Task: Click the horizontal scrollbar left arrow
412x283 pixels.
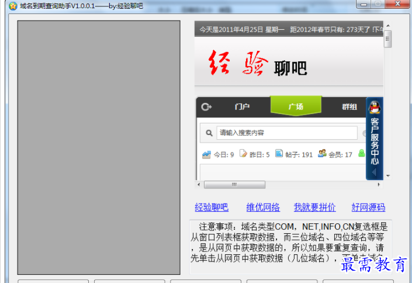Action: 199,185
